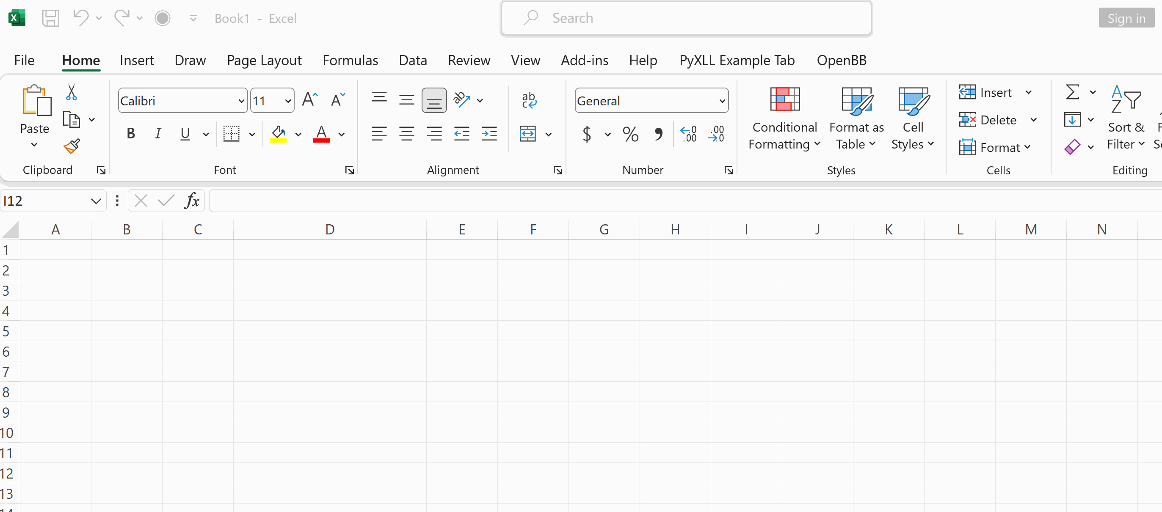Select the Format Painter brush

72,146
